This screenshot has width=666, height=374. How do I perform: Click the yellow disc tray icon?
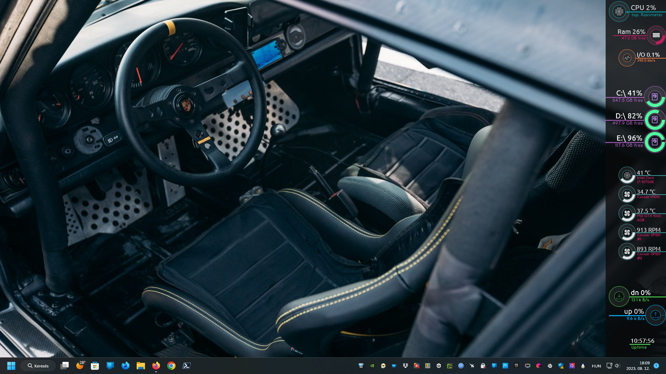click(x=383, y=366)
